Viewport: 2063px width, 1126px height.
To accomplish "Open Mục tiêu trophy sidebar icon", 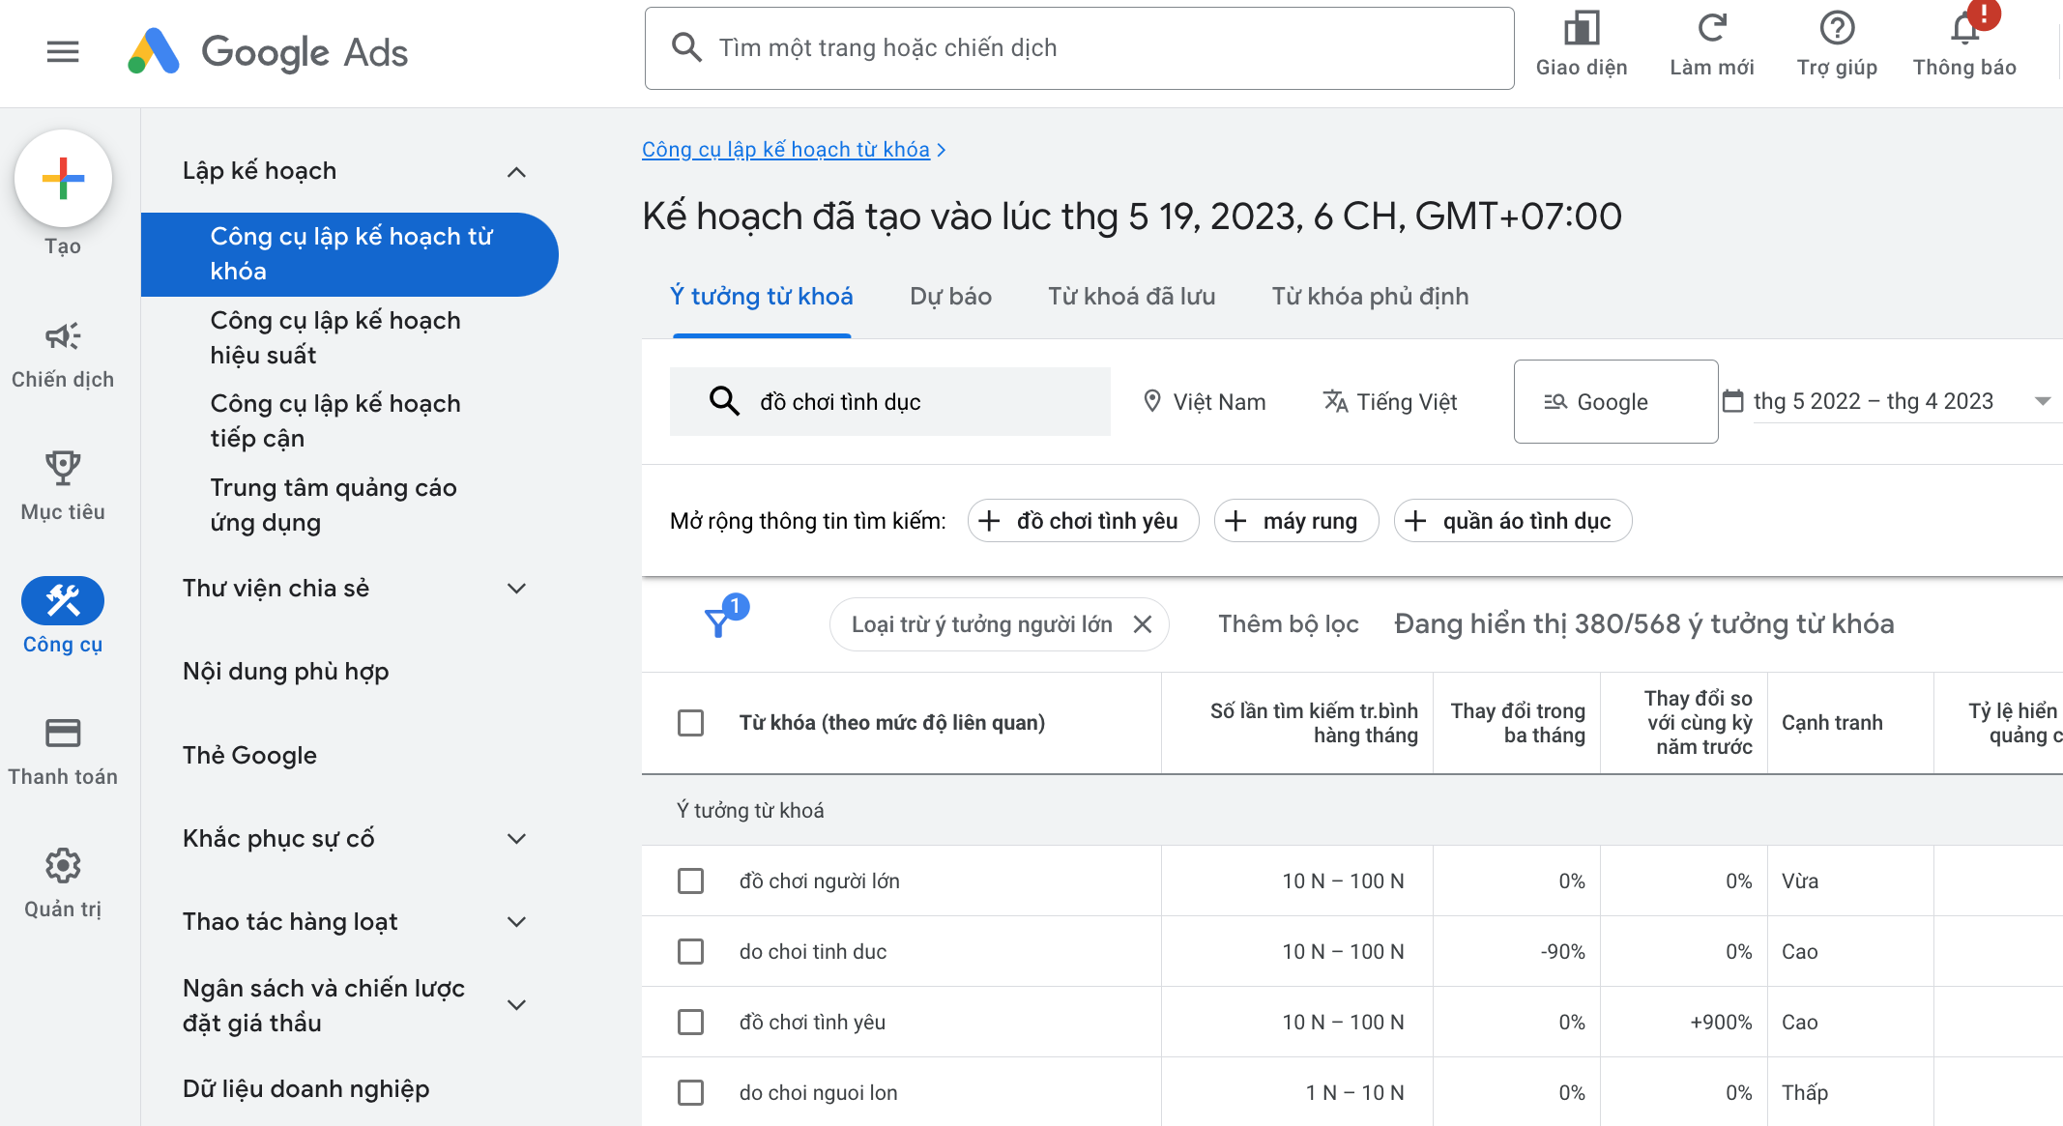I will click(63, 469).
